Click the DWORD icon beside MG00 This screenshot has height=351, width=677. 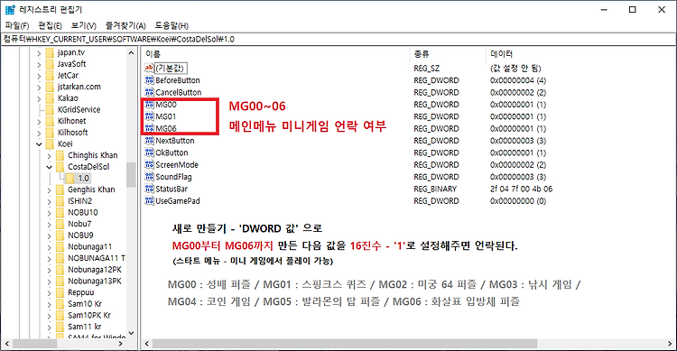click(149, 105)
